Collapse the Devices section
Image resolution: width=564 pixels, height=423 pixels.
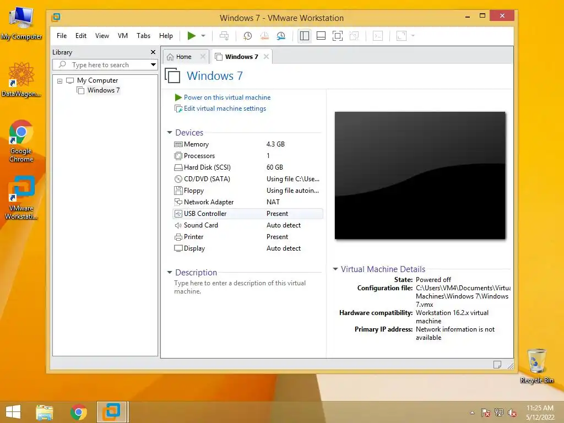pyautogui.click(x=170, y=132)
